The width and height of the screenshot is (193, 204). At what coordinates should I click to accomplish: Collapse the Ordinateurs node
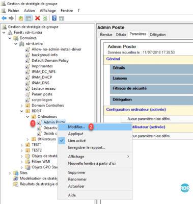27,117
